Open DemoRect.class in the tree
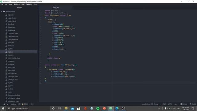Screen dimensions: 197x111 coord(13,36)
